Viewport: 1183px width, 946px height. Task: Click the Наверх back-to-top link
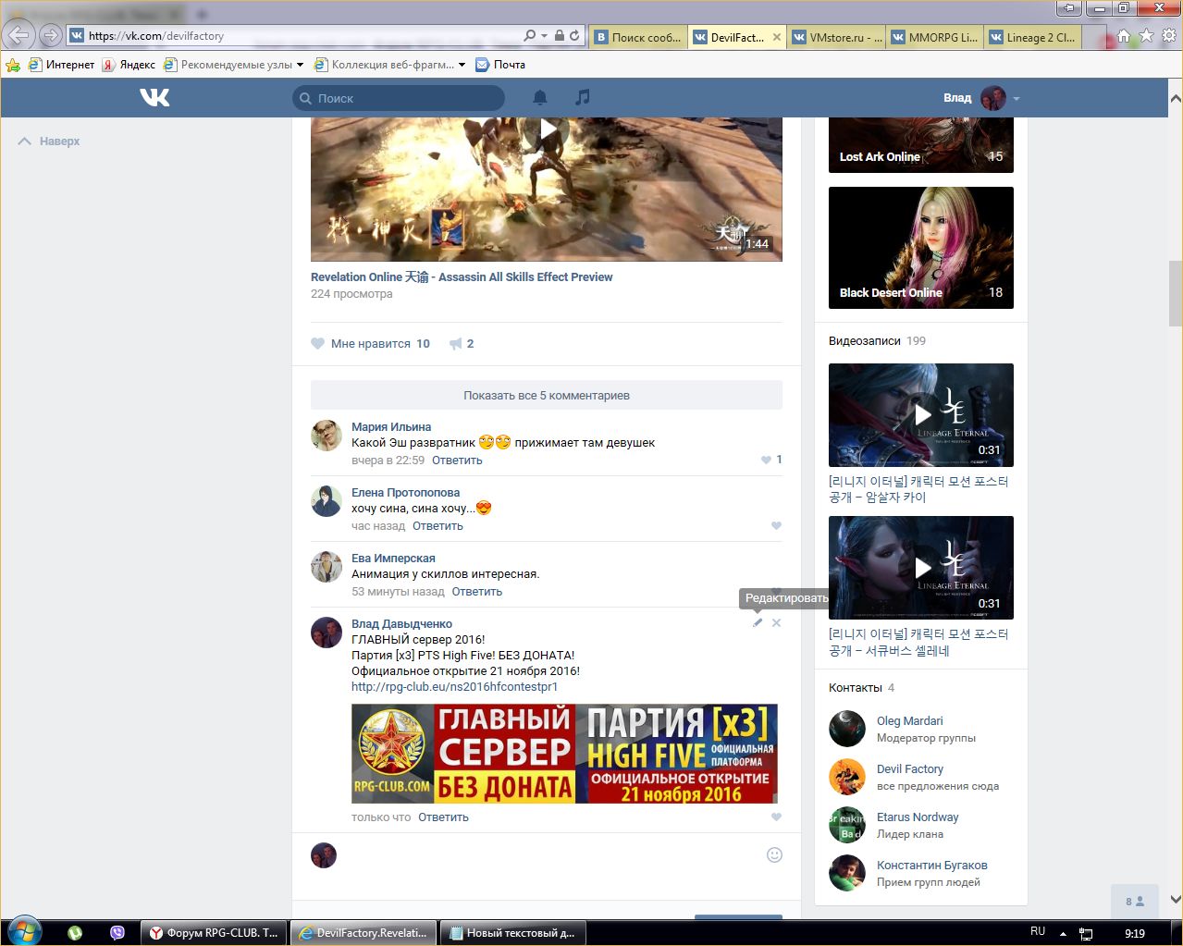(x=50, y=141)
